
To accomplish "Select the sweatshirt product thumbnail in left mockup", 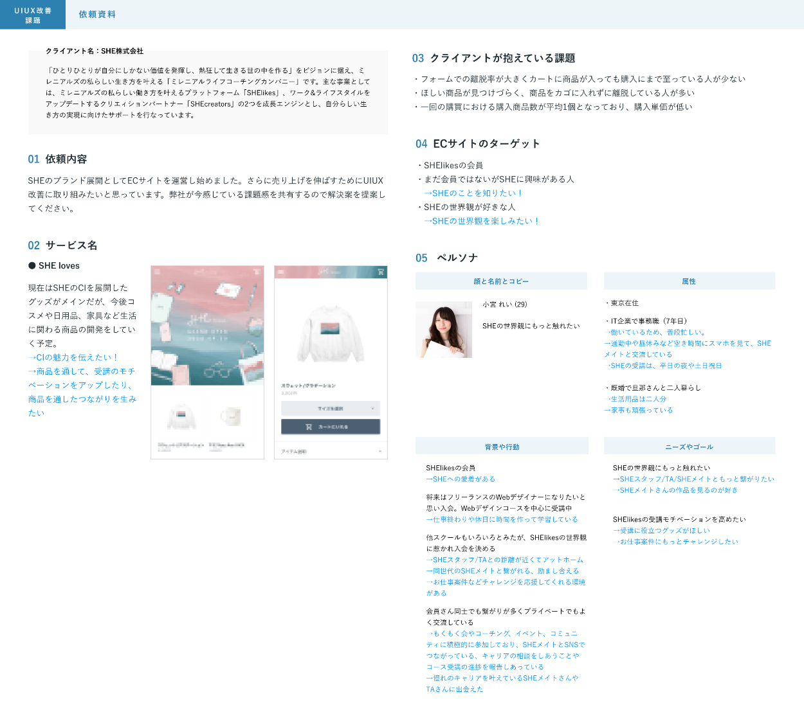I will click(x=181, y=416).
